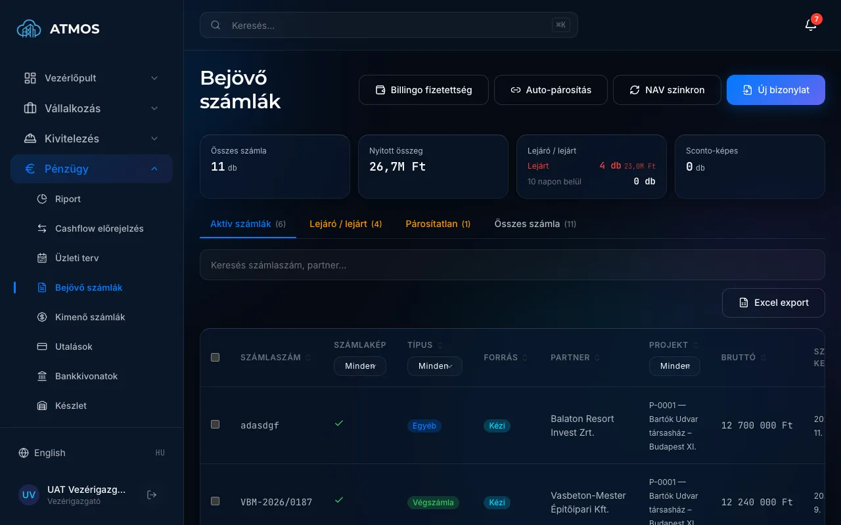841x525 pixels.
Task: Open the Számlakép Minden filter dropdown
Action: pos(360,366)
